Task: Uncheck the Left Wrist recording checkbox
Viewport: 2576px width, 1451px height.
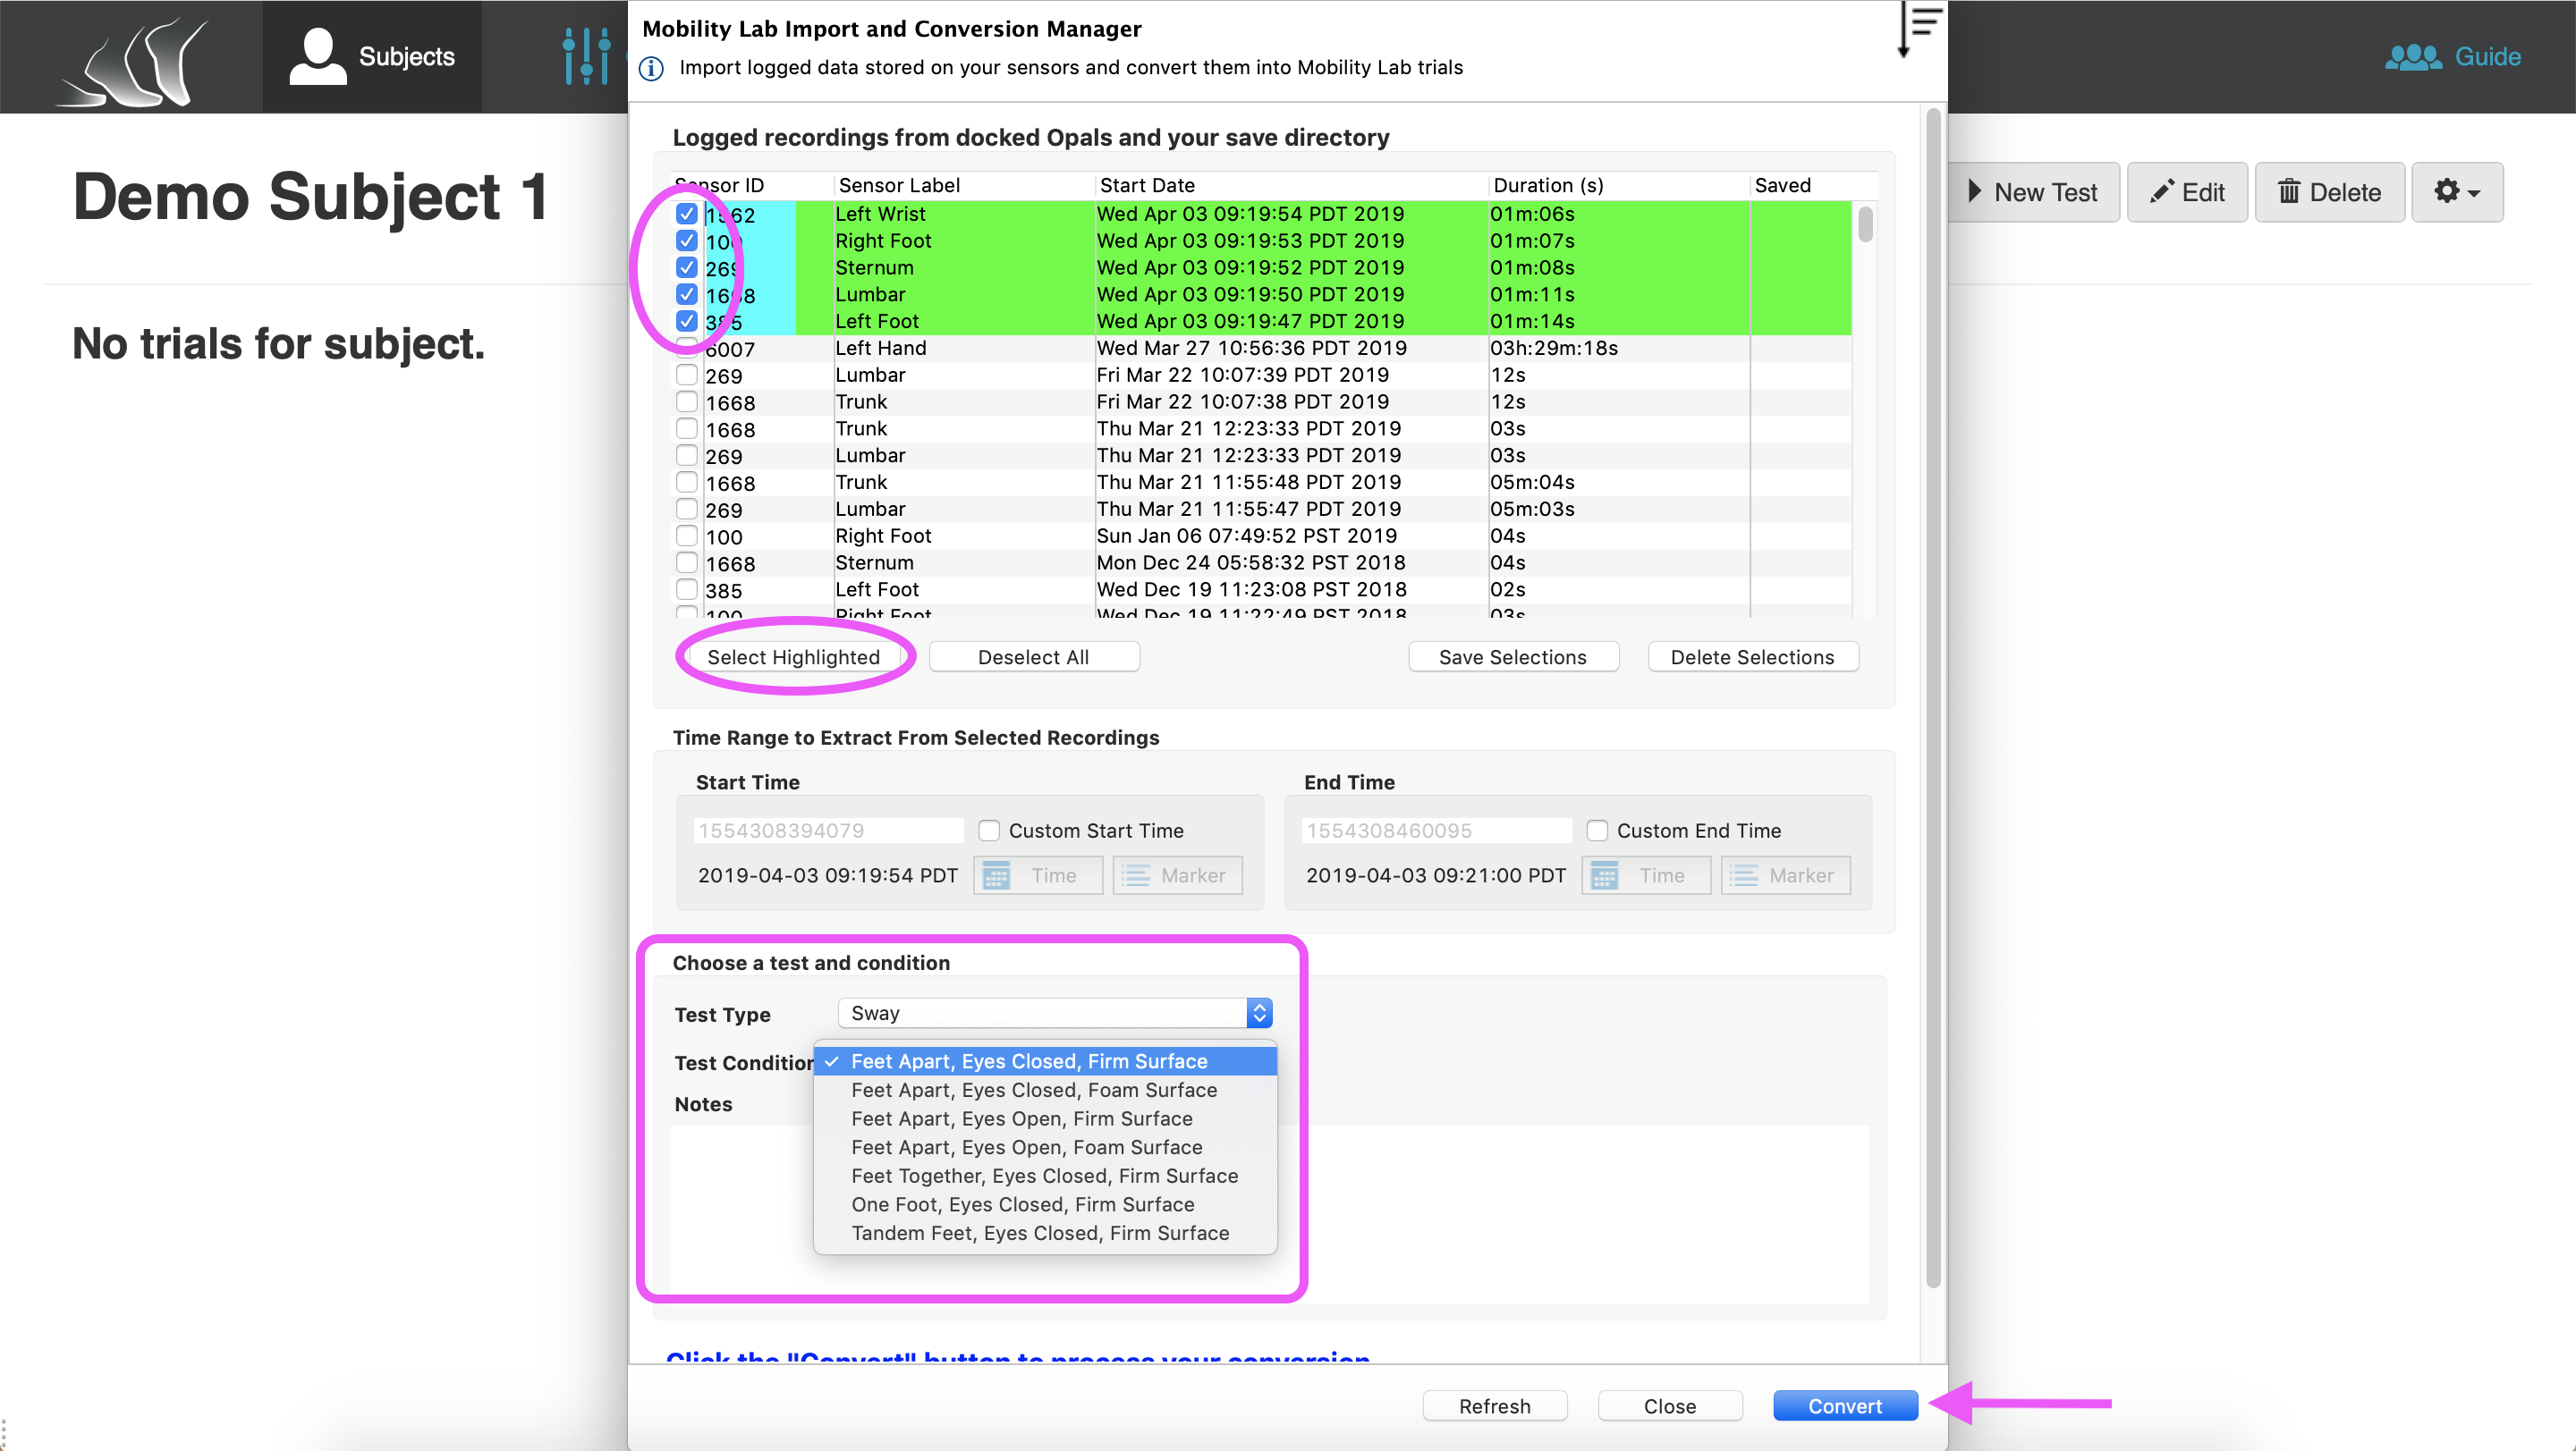Action: 686,214
